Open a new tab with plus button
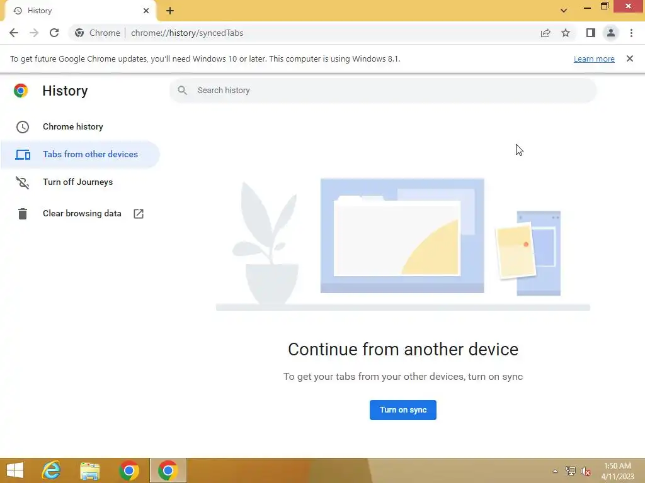This screenshot has width=645, height=483. 170,11
